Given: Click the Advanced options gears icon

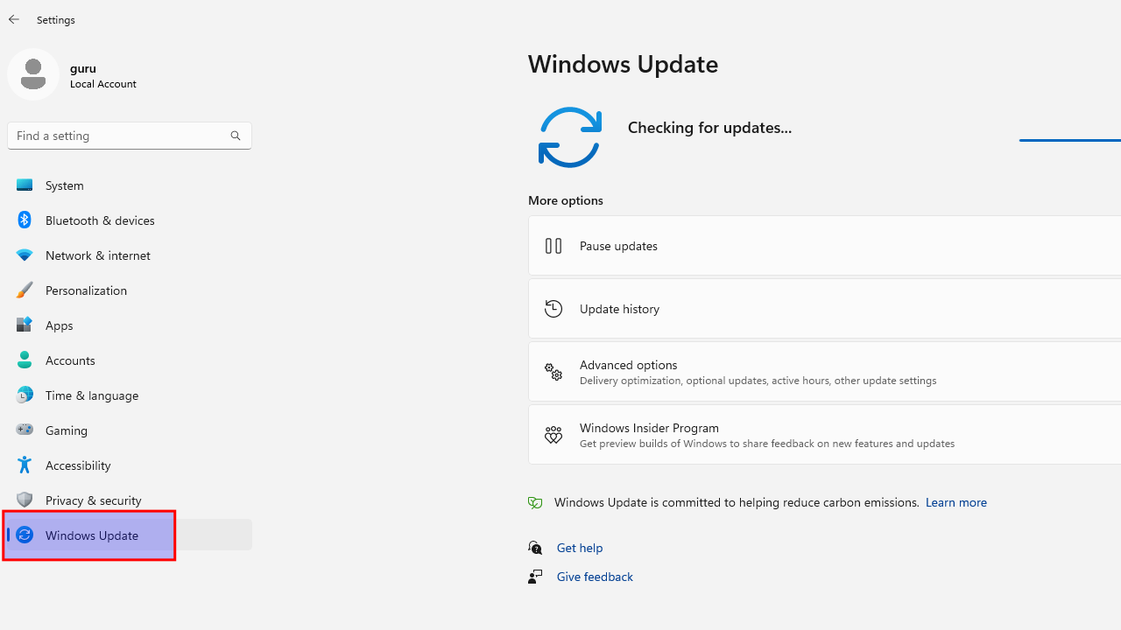Looking at the screenshot, I should (553, 372).
